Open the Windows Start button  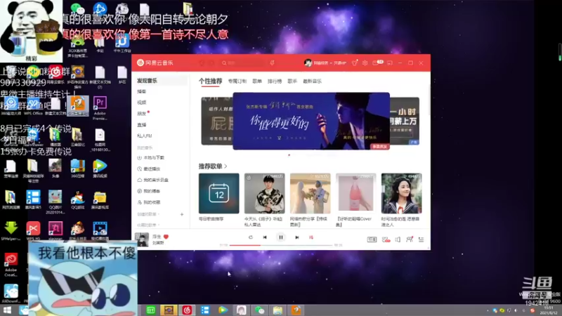coord(7,310)
